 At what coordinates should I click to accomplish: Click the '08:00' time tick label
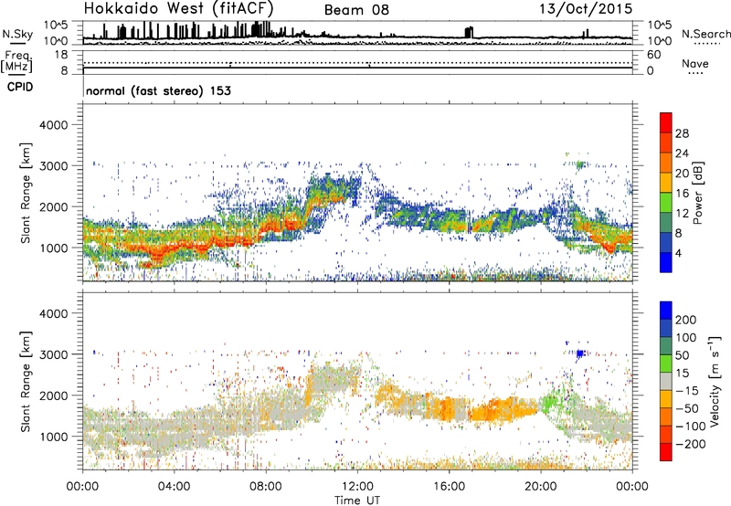click(x=266, y=487)
